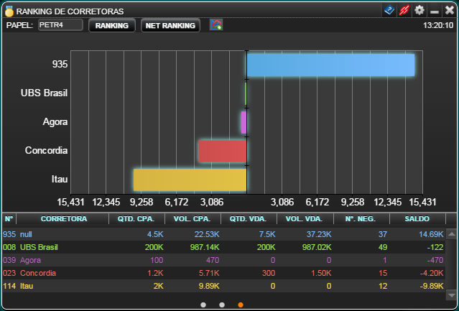This screenshot has height=311, width=459.
Task: Click the table scroll down arrow
Action: click(451, 295)
